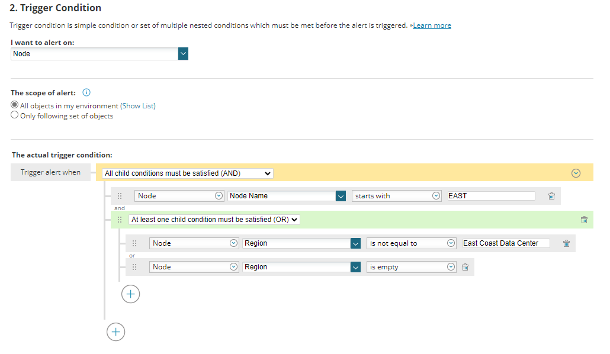
Task: Choose Only following set of objects
Action: coord(15,115)
